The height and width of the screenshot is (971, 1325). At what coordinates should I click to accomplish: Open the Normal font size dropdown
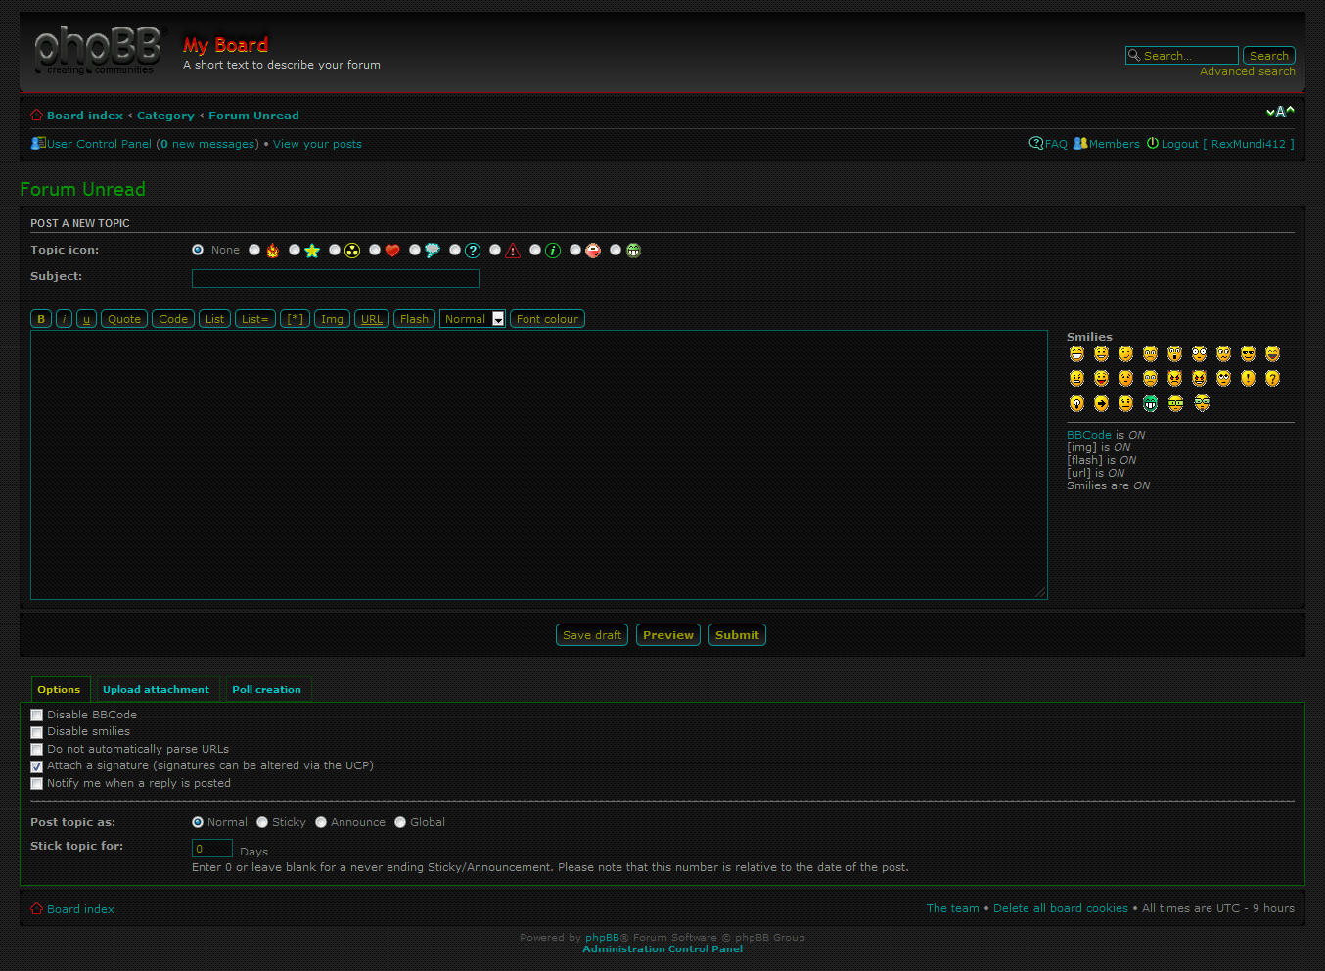coord(473,318)
